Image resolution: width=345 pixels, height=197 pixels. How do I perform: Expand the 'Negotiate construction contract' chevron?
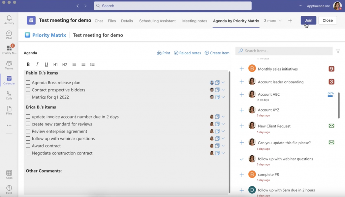click(223, 153)
